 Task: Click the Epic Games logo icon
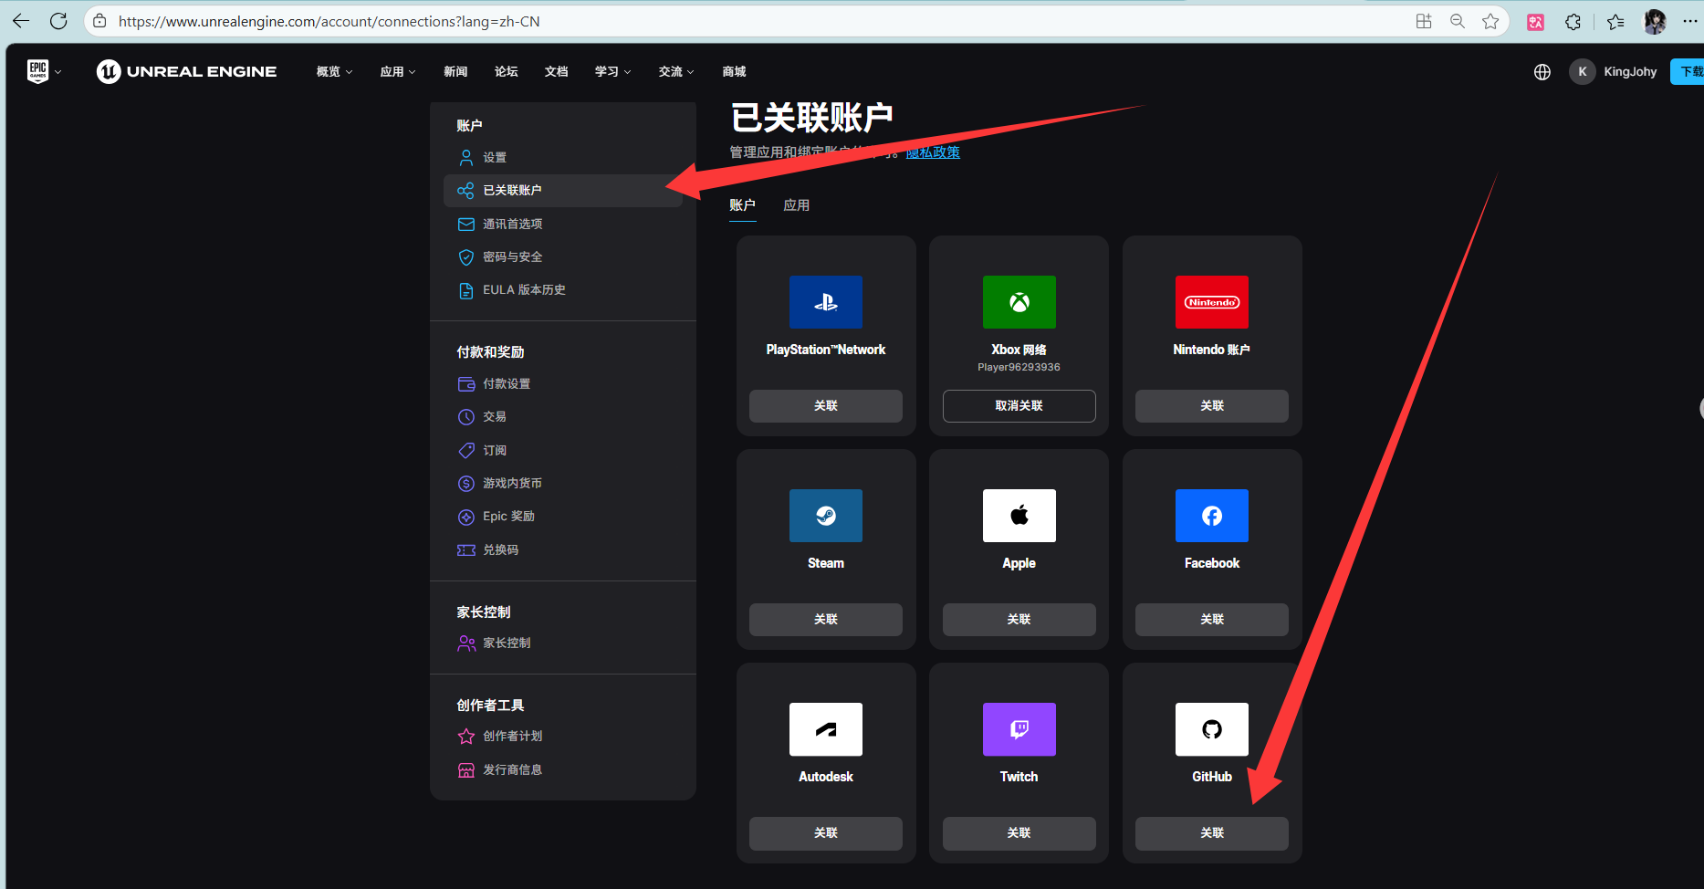click(x=37, y=71)
